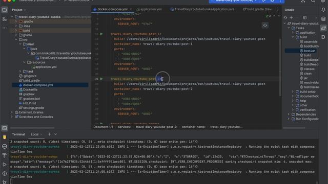This screenshot has width=328, height=184.
Task: Select settings.gradle in project tree
Action: click(x=33, y=108)
